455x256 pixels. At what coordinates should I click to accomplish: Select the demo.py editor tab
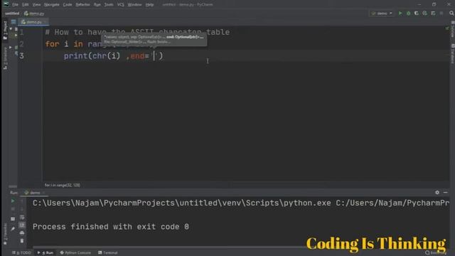point(33,22)
